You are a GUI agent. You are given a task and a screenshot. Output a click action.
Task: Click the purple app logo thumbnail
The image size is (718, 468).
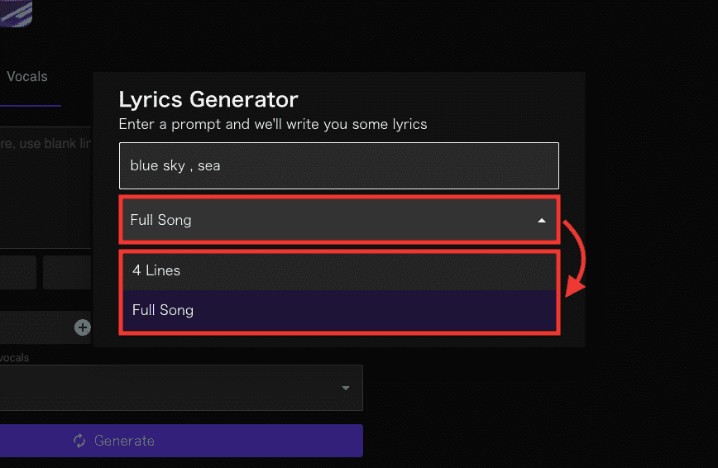click(16, 12)
